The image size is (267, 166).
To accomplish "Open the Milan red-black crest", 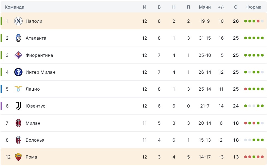I will pyautogui.click(x=18, y=123).
